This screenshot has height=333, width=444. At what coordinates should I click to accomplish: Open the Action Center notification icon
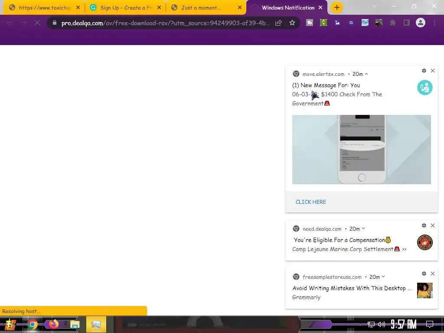point(430,324)
